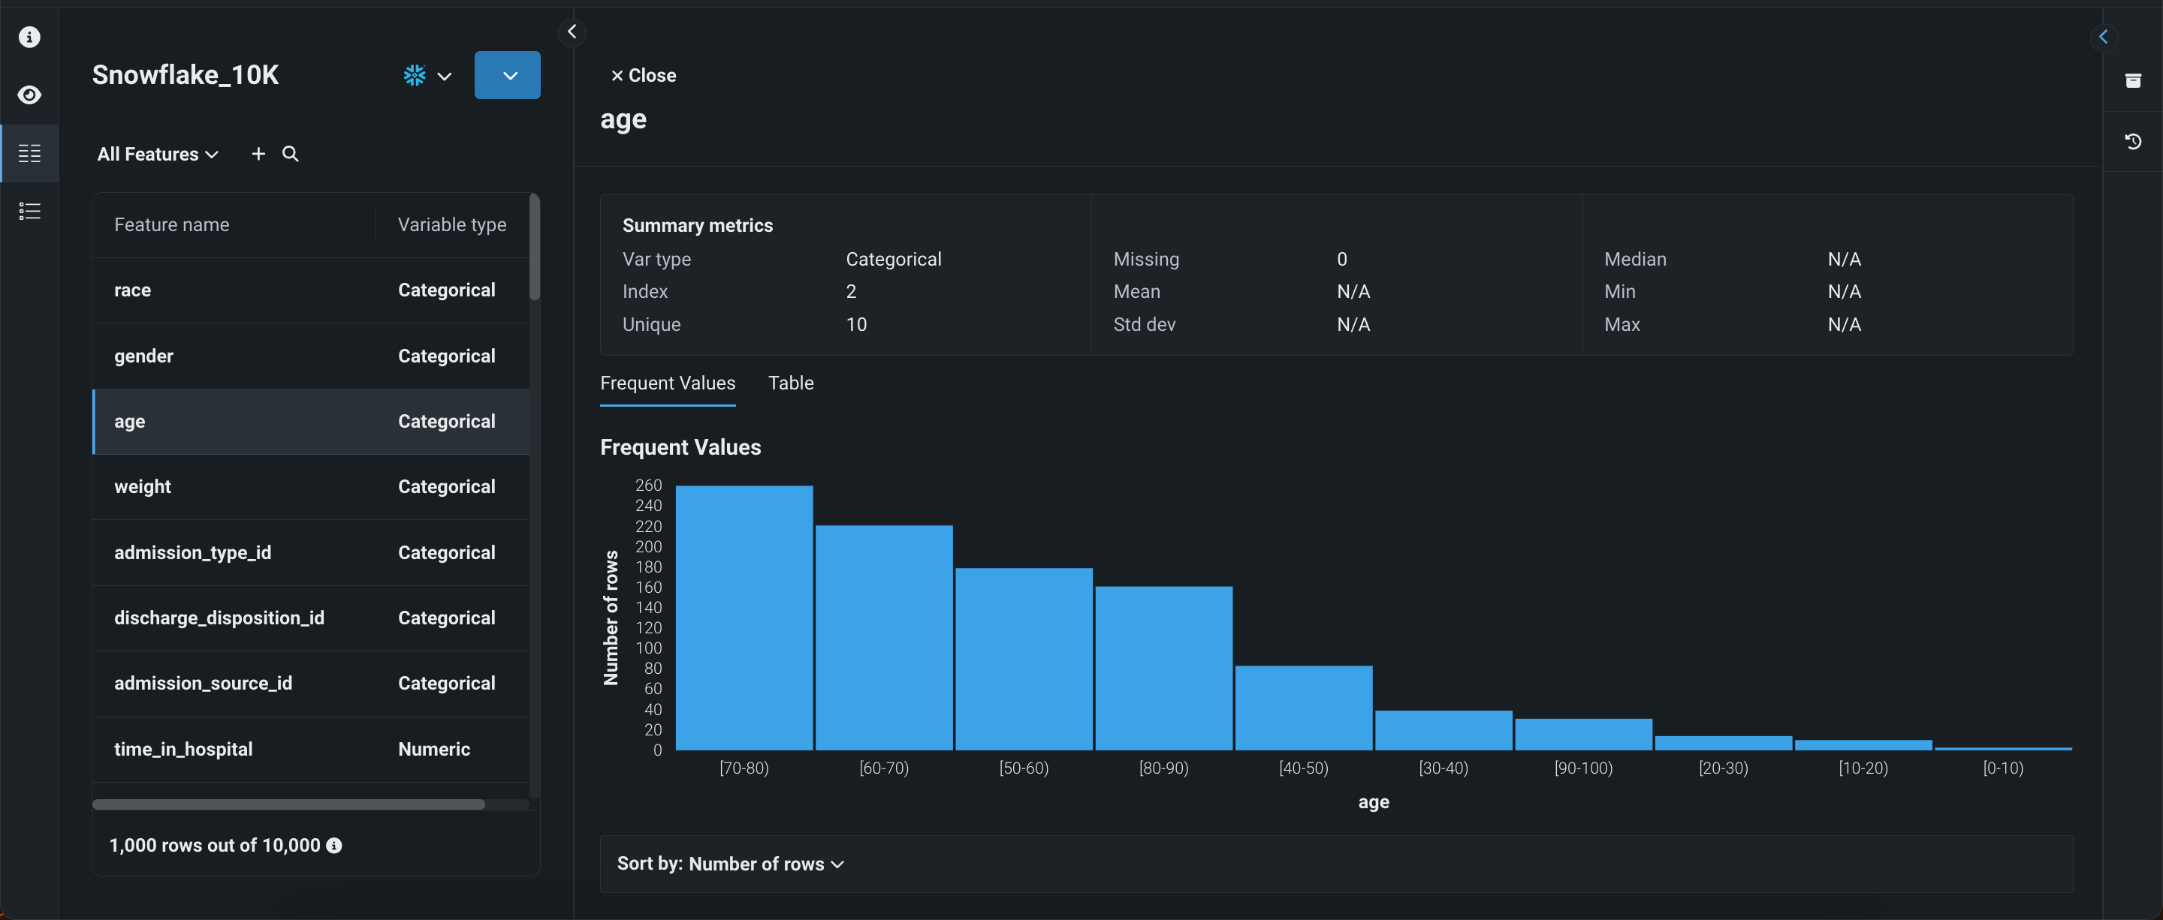Close the age feature detail view
2163x920 pixels.
643,76
